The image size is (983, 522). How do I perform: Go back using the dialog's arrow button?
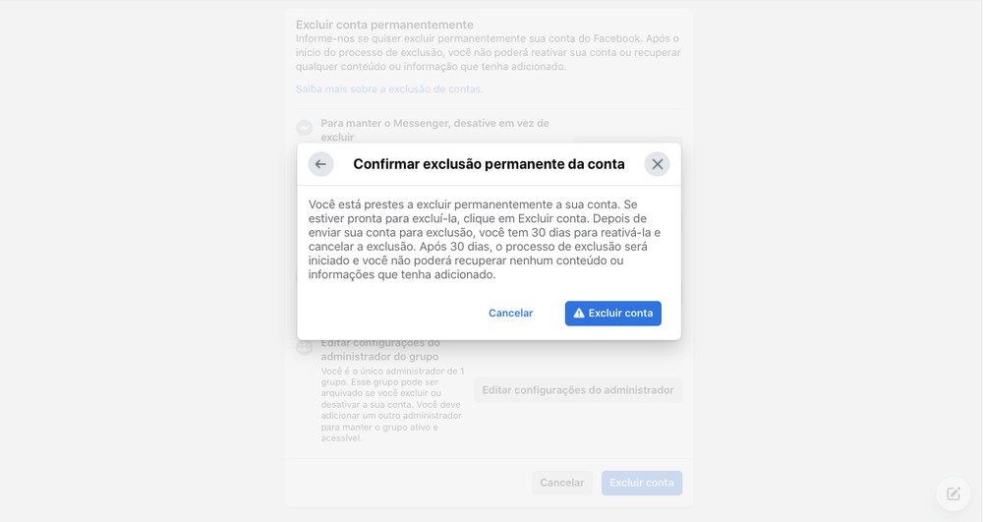click(x=320, y=164)
